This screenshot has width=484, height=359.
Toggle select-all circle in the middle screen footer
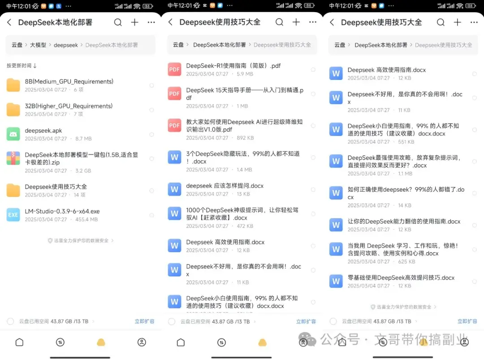click(x=172, y=322)
